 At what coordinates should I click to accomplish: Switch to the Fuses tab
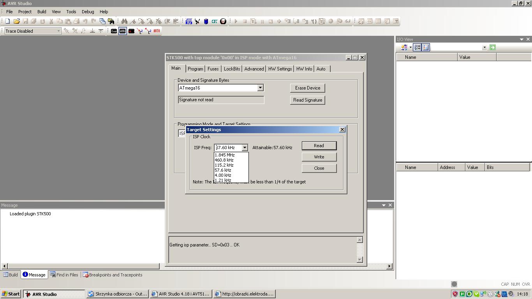(213, 69)
